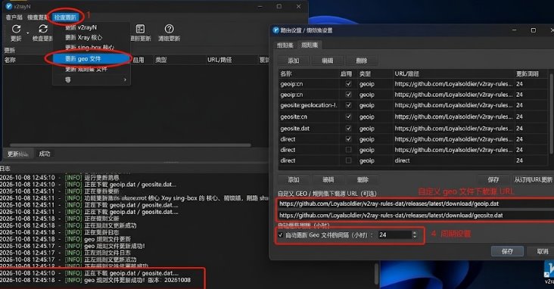Select the active second tab in routing settings
554x289 pixels.
pos(309,45)
